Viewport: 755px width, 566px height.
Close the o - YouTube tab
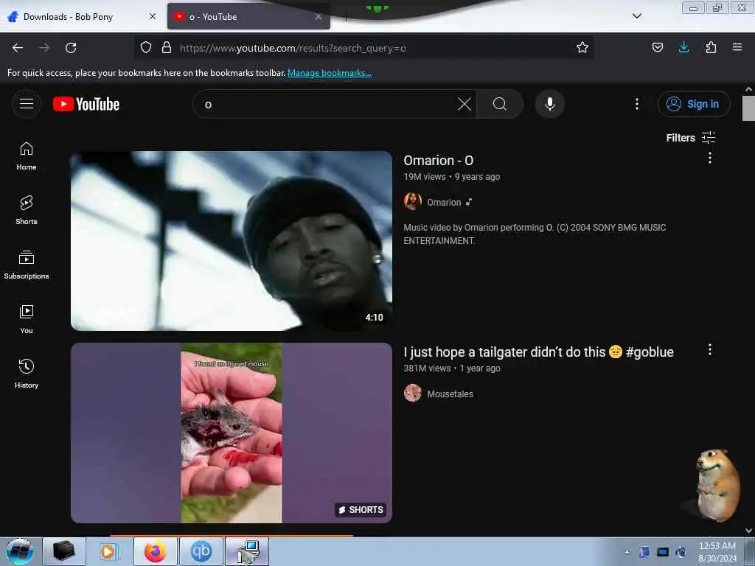point(319,16)
